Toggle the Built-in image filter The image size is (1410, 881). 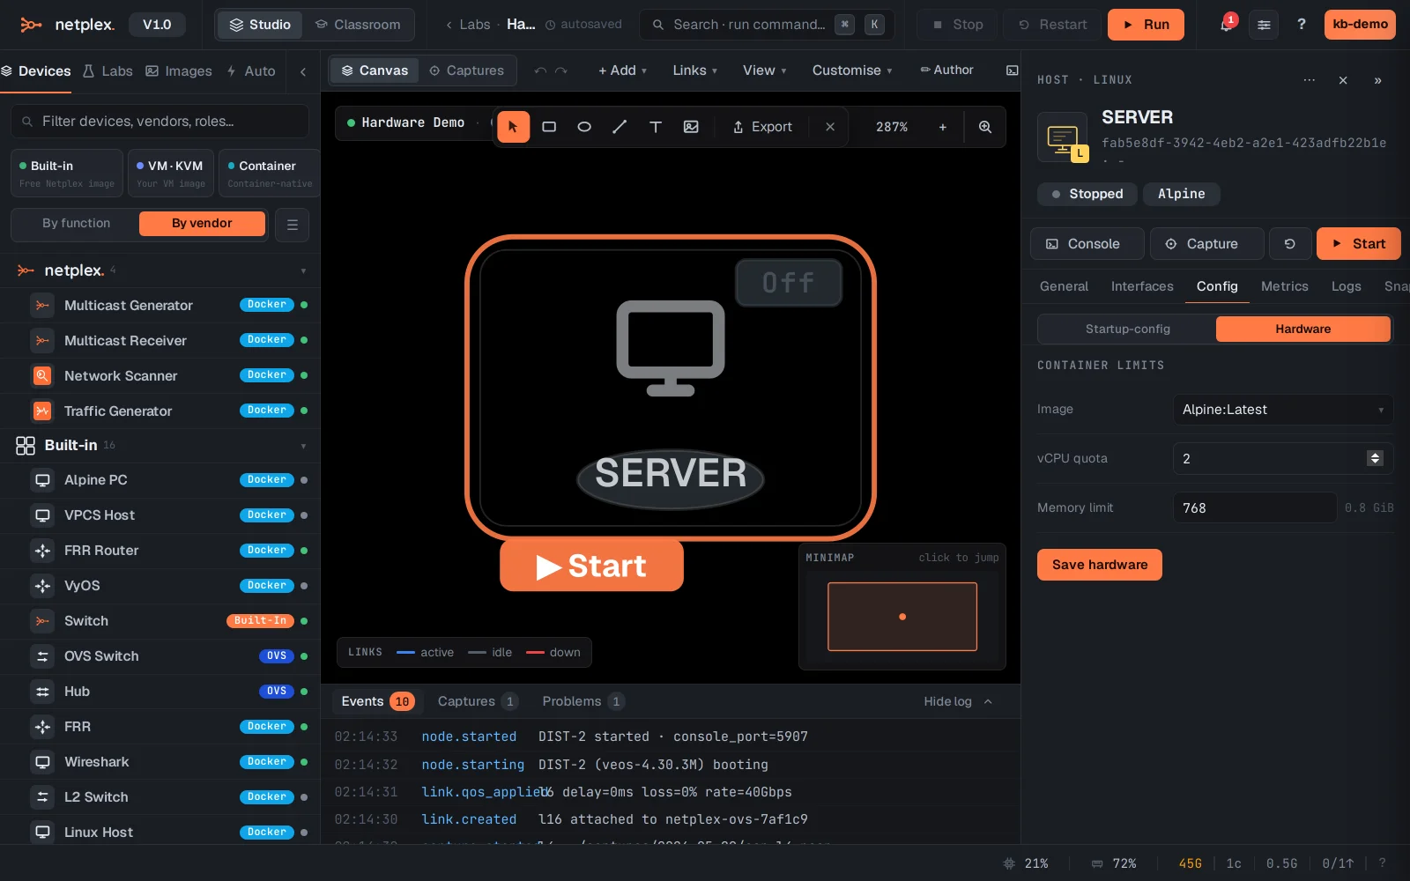pos(67,174)
